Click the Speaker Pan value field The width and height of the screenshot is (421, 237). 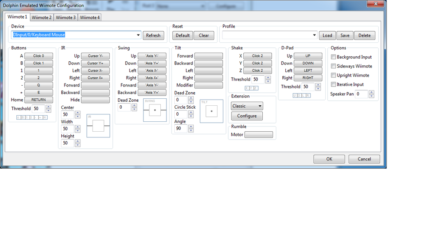click(x=362, y=94)
